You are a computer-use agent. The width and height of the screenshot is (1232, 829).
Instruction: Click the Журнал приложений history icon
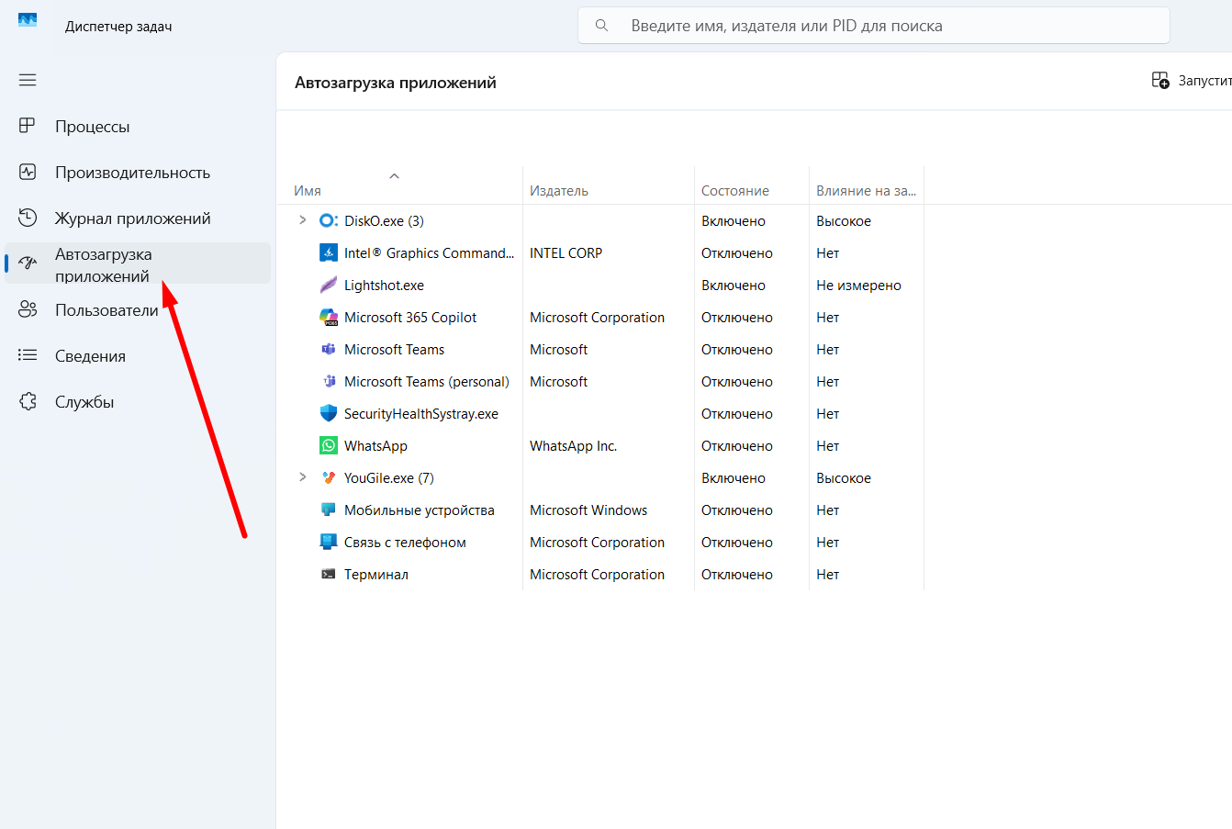pyautogui.click(x=28, y=218)
